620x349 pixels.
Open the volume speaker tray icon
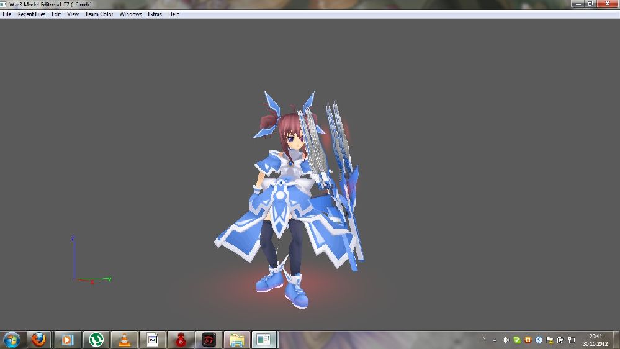click(x=506, y=340)
